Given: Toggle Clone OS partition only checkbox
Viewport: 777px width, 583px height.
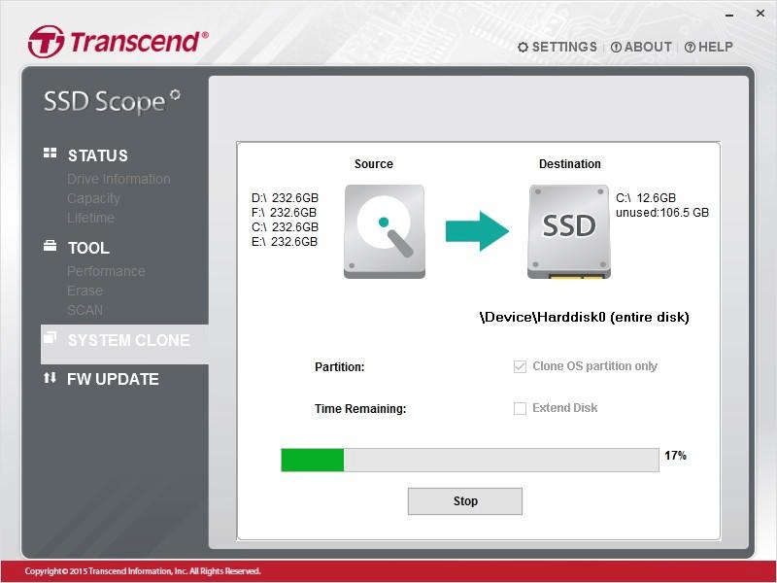Looking at the screenshot, I should [x=520, y=367].
